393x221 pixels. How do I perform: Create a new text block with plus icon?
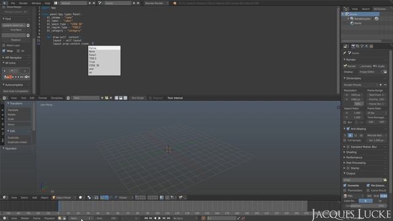102,98
